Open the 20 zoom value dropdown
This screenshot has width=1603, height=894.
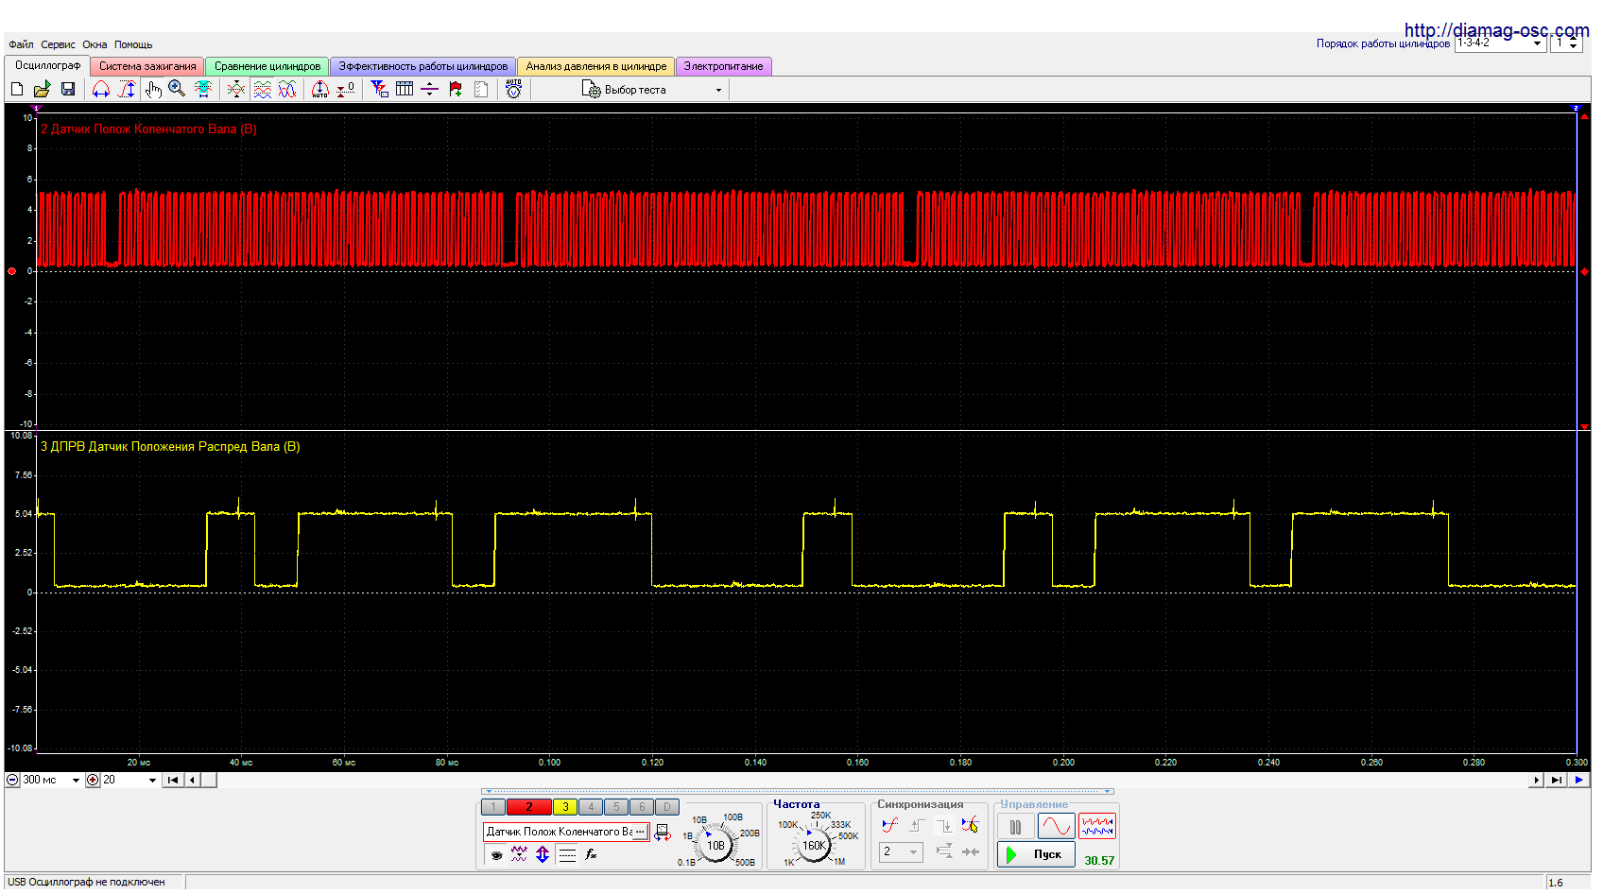[129, 781]
